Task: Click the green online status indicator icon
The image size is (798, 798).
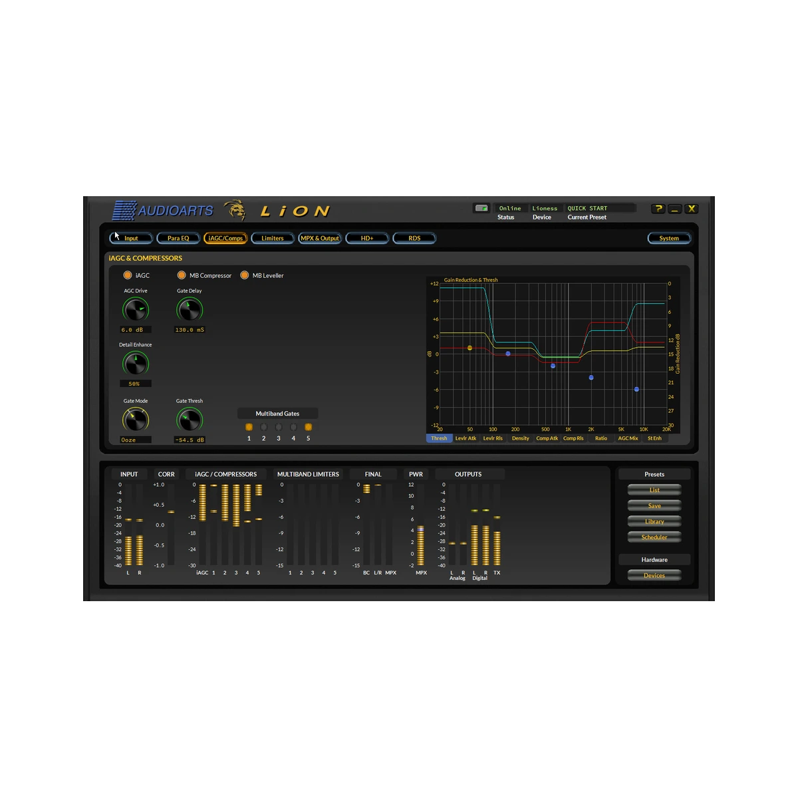Action: (481, 208)
